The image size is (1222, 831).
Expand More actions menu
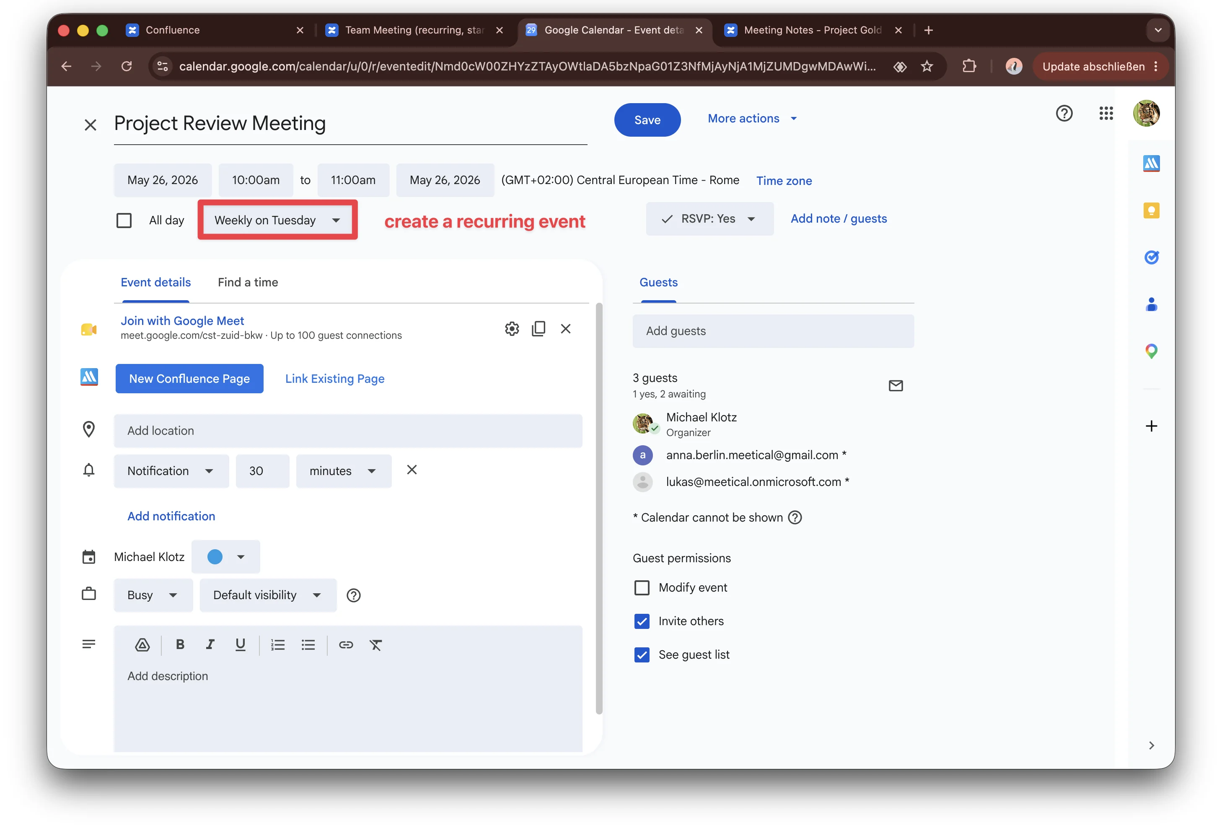[x=753, y=119]
